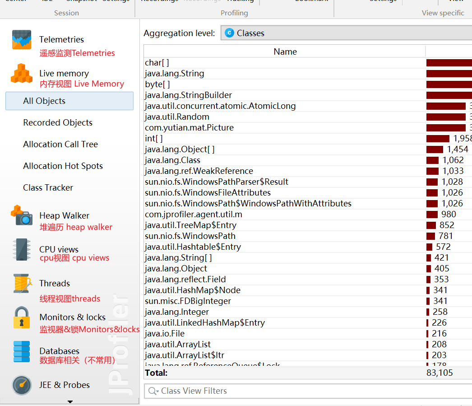Open the Allocation Call Tree view
This screenshot has height=406, width=472.
60,145
